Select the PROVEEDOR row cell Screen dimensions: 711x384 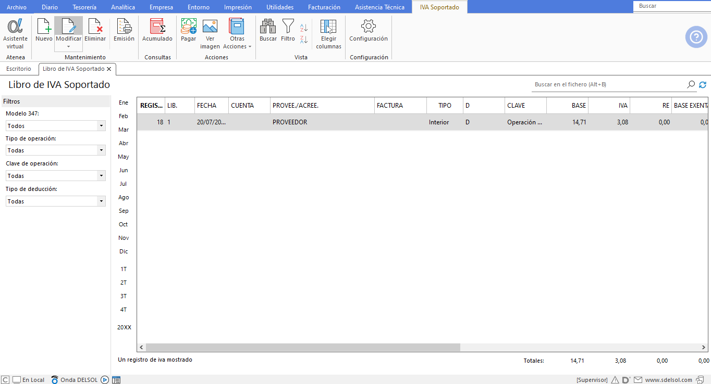pos(322,122)
